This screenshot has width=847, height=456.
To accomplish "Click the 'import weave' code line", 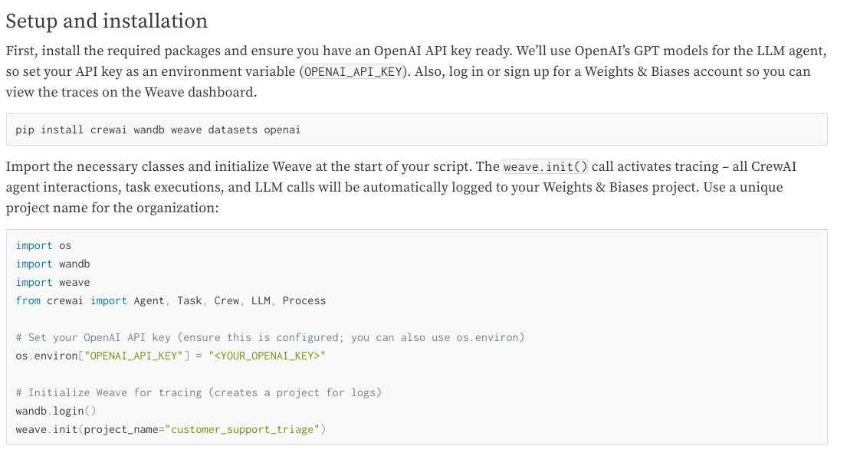I will [53, 282].
